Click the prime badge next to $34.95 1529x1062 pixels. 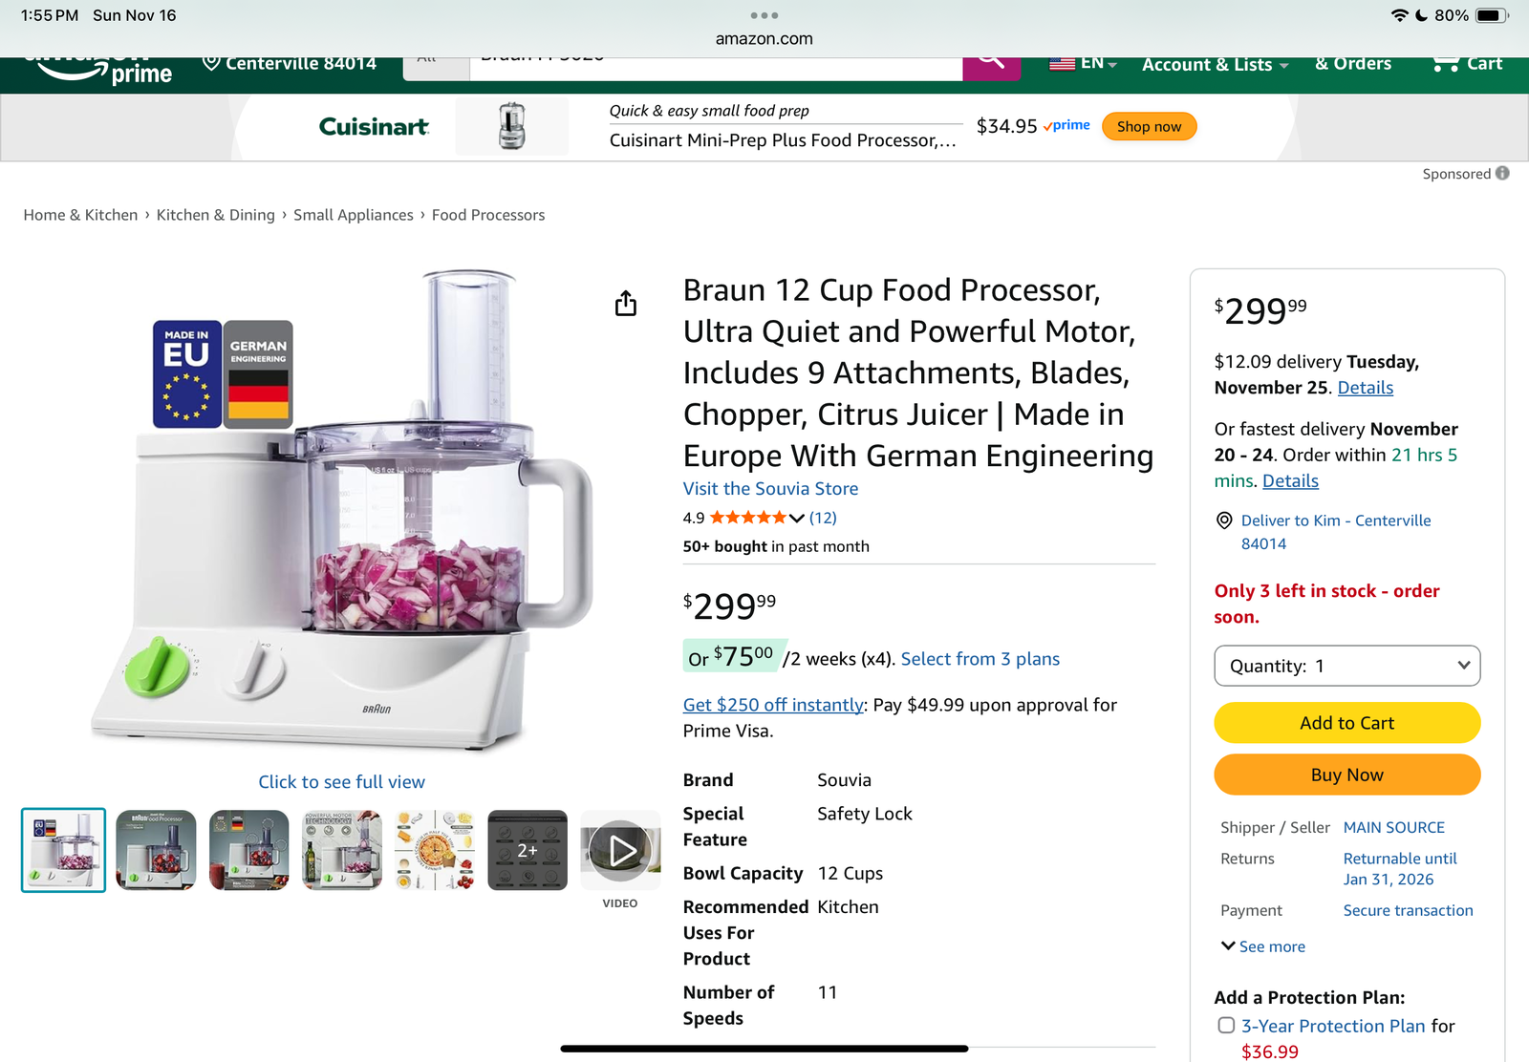[x=1066, y=125]
